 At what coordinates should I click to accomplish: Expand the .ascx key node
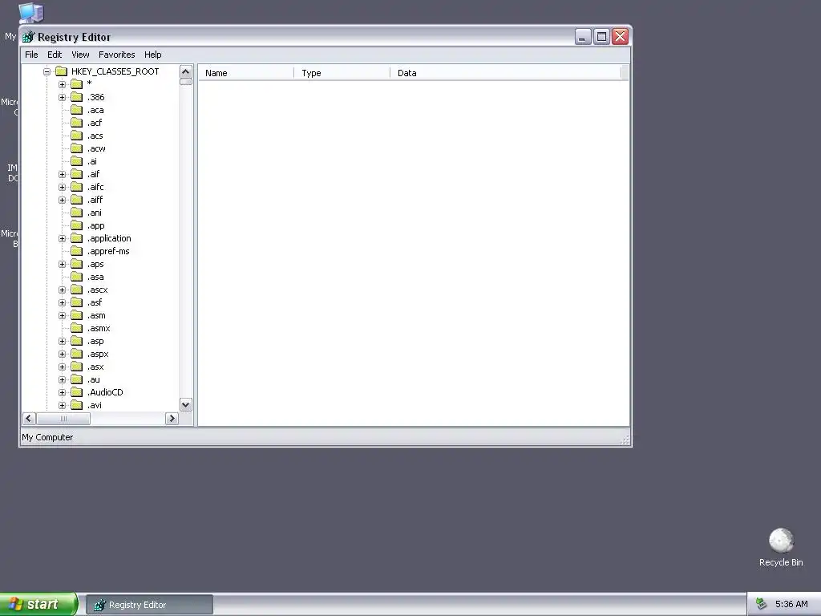(62, 290)
